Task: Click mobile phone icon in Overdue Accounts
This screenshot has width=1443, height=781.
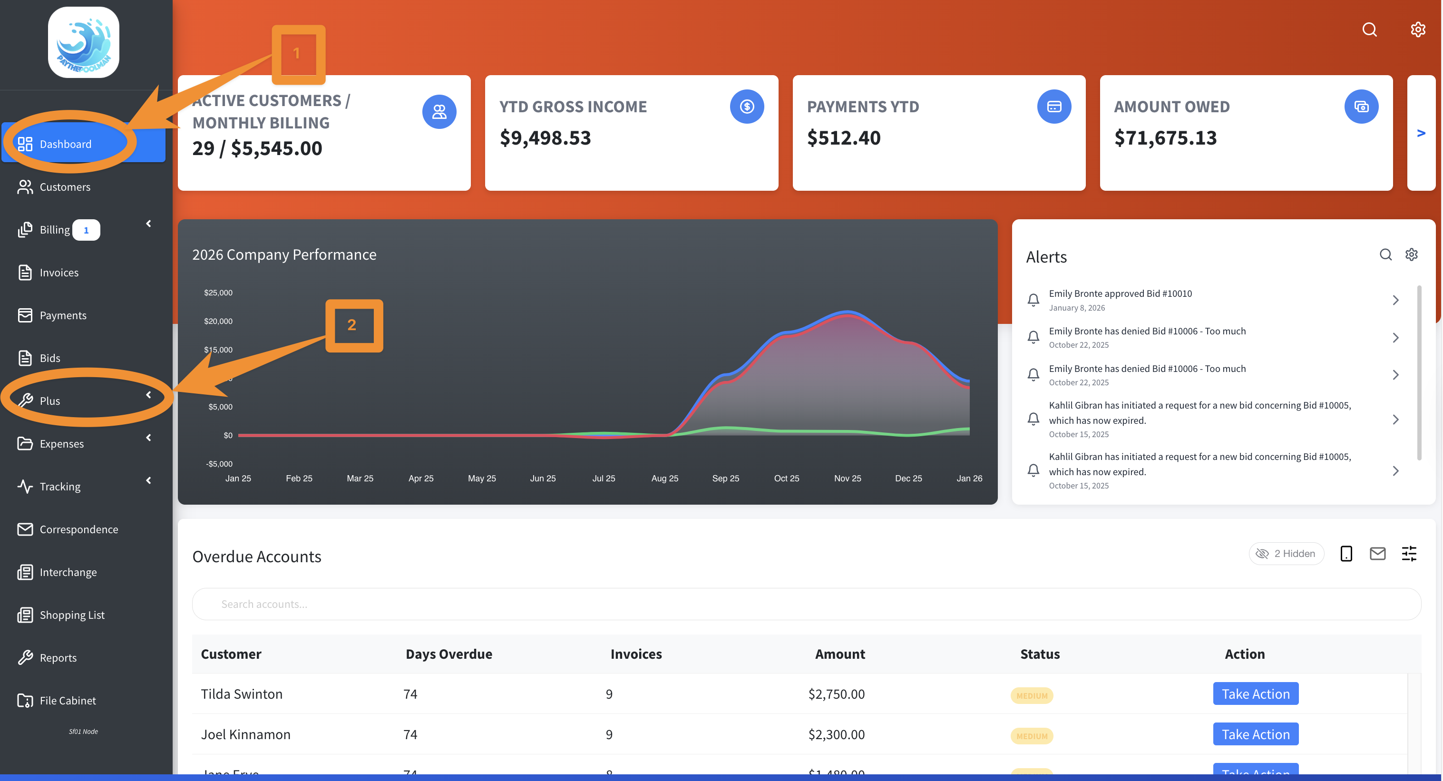Action: pos(1346,554)
